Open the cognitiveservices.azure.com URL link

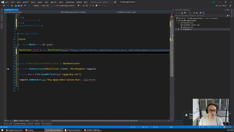point(120,50)
